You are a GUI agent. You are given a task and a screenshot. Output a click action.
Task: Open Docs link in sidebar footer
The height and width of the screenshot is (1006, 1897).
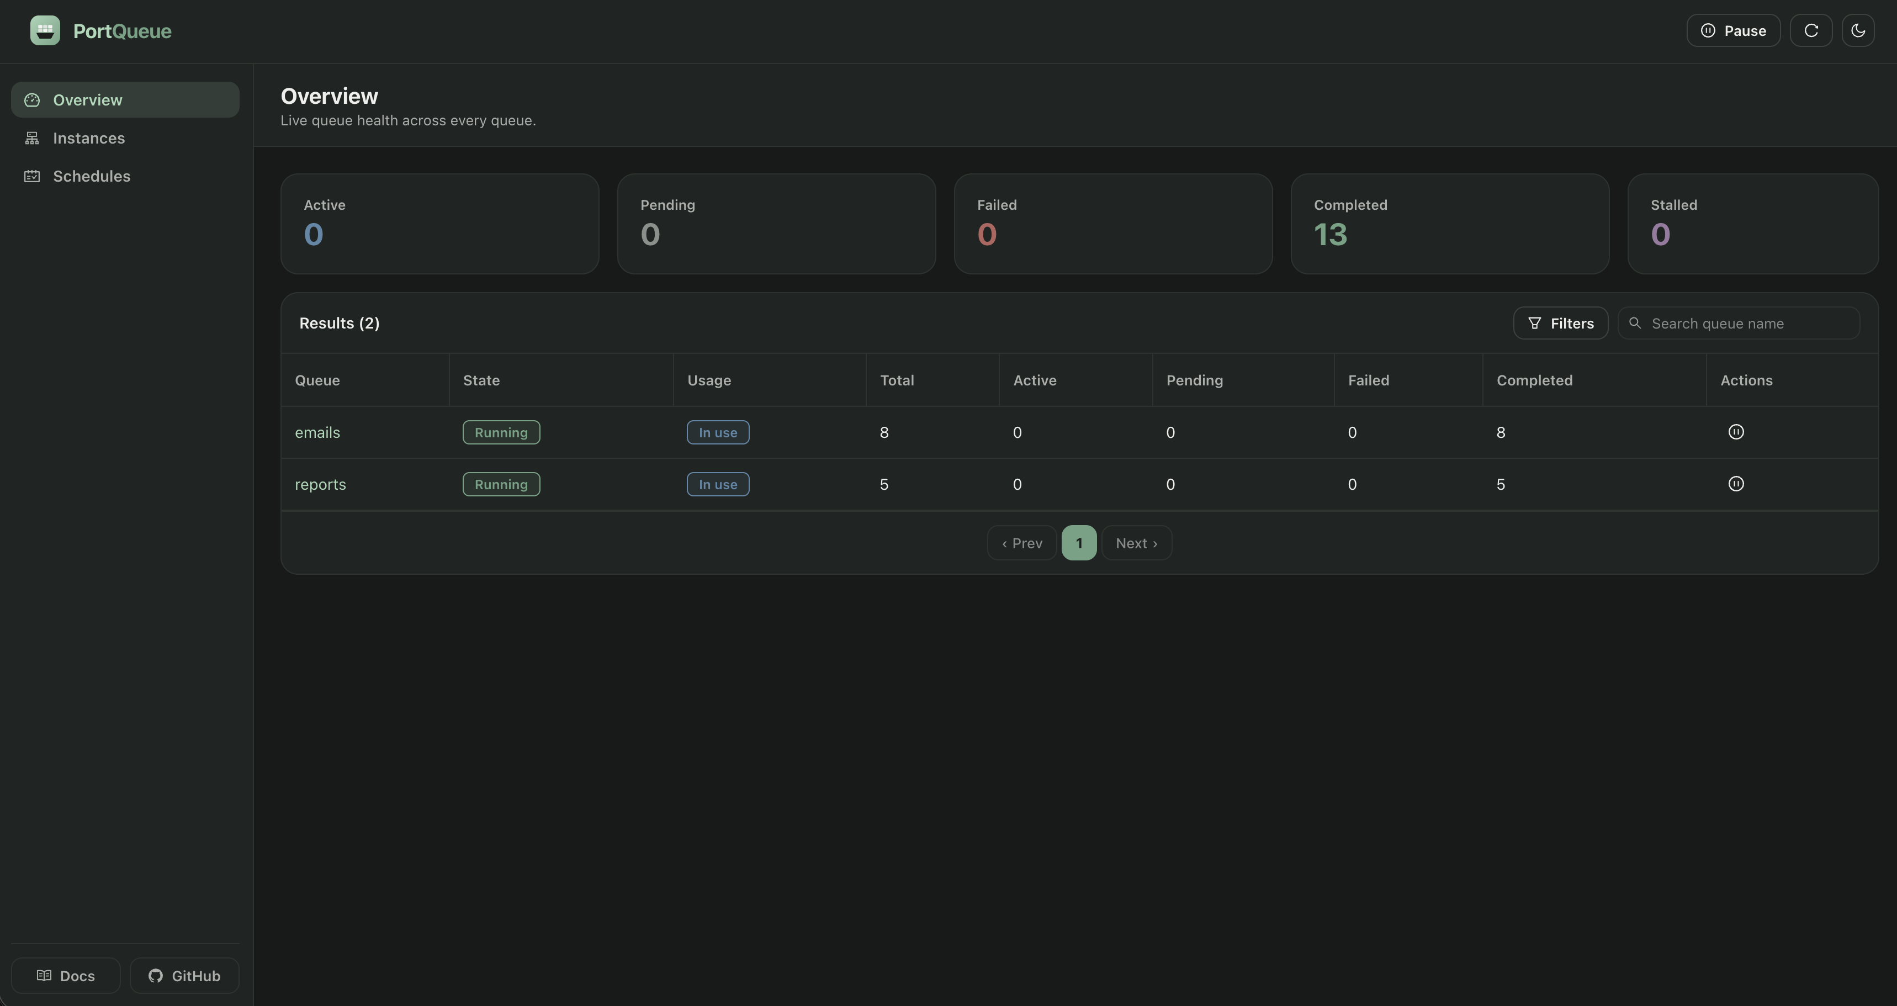coord(66,976)
